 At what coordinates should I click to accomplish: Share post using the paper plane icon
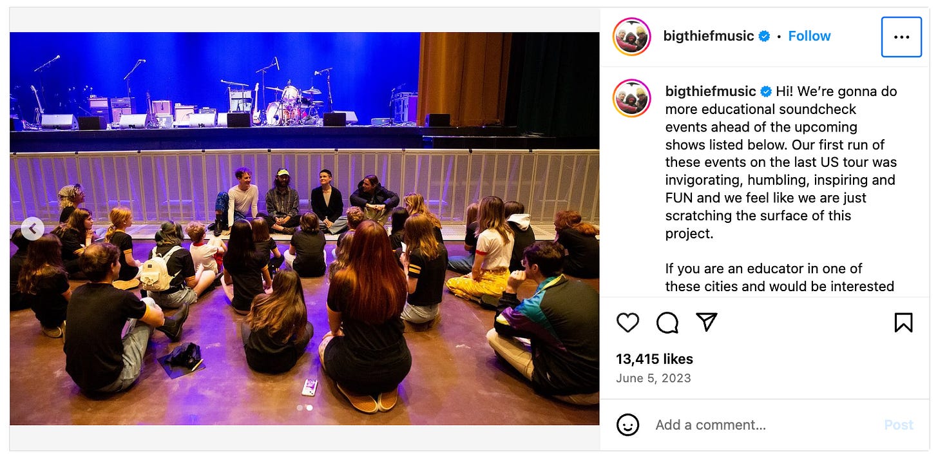tap(707, 322)
